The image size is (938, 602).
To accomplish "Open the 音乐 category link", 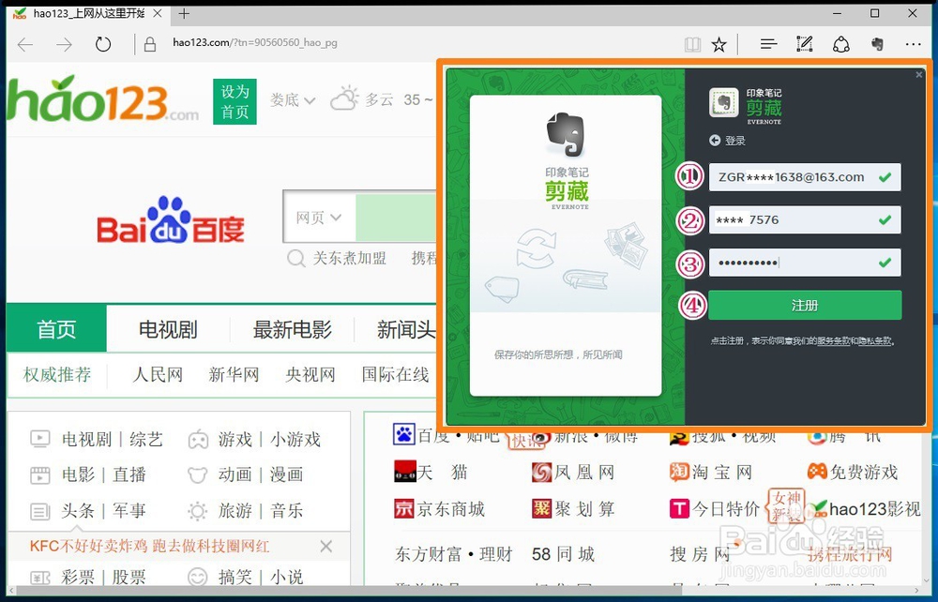I will (x=286, y=510).
